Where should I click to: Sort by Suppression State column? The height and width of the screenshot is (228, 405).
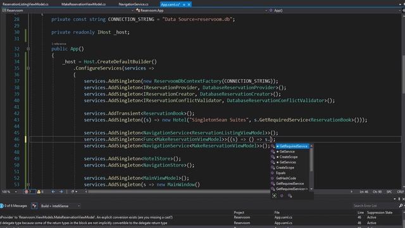tap(380, 213)
